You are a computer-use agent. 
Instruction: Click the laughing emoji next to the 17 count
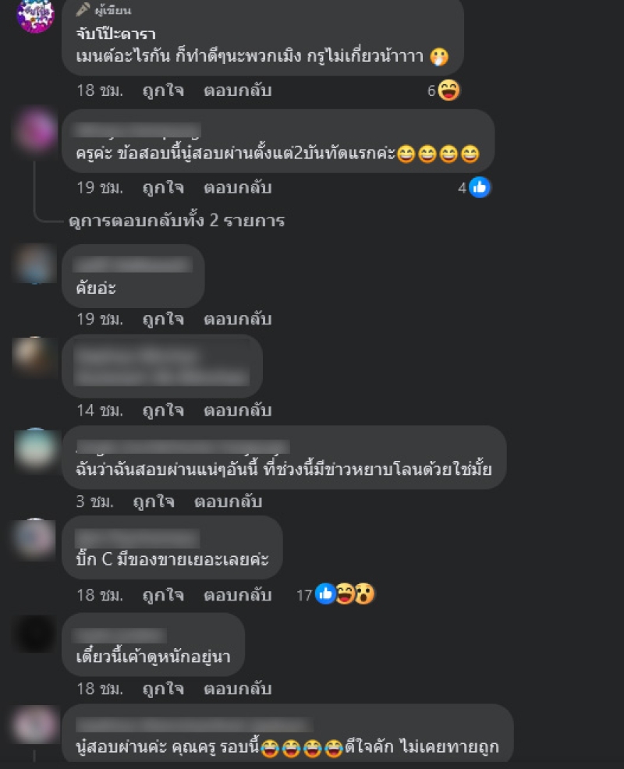(346, 594)
